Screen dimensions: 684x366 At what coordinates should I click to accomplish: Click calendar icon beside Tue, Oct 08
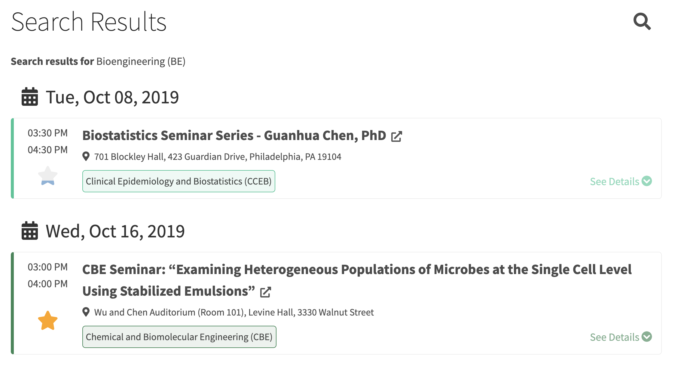30,97
